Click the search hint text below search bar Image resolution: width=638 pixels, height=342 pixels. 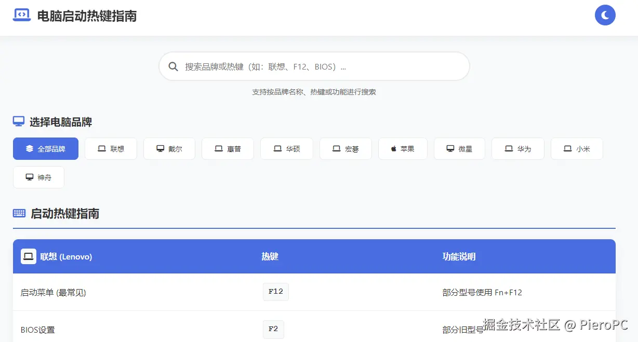[314, 92]
